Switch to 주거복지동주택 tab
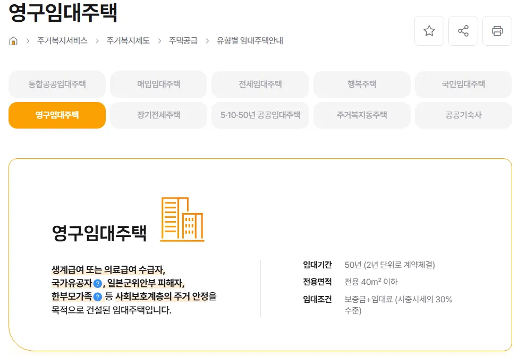This screenshot has height=356, width=518. pos(362,115)
